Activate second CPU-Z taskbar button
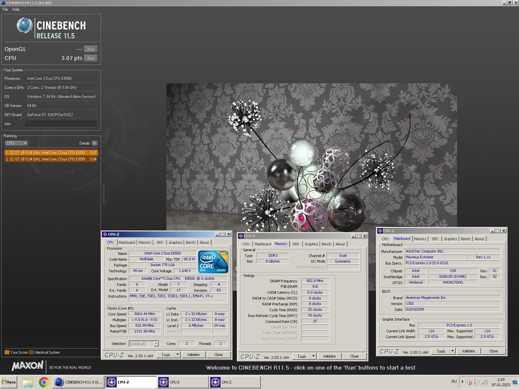Screen dimensions: 519x389 click(x=183, y=382)
